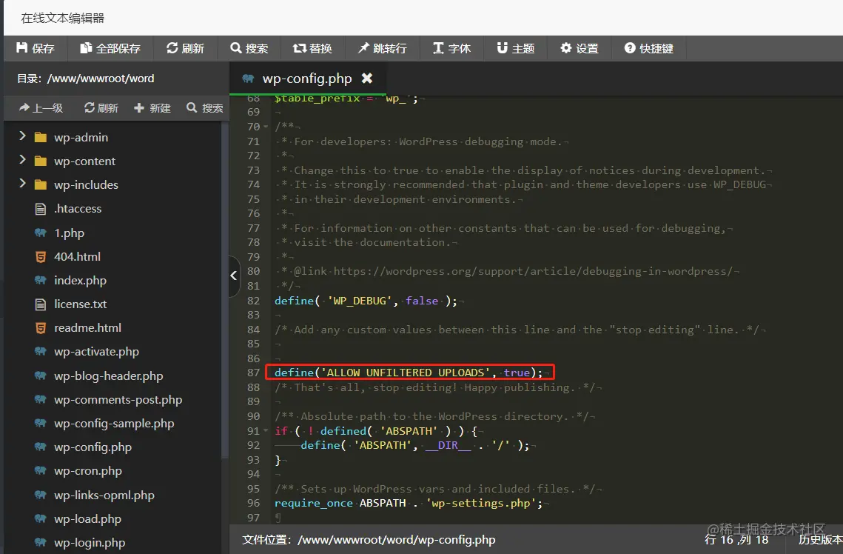Open 搜索 in the top toolbar
Image resolution: width=843 pixels, height=554 pixels.
pyautogui.click(x=249, y=48)
